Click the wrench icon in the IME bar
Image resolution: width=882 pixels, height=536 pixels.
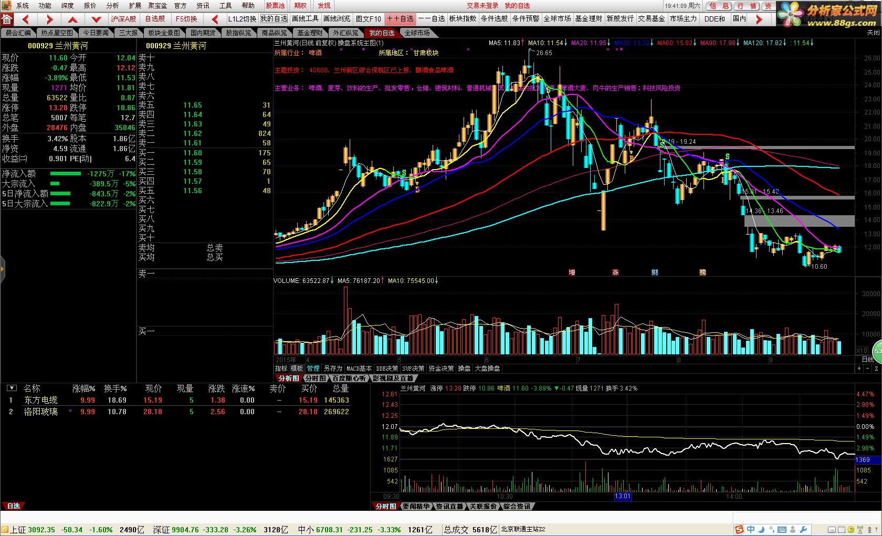tap(803, 529)
